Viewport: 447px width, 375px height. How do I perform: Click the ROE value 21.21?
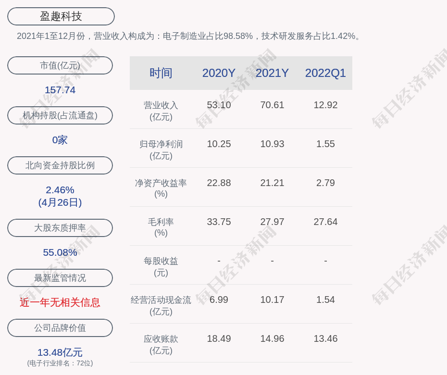point(272,183)
